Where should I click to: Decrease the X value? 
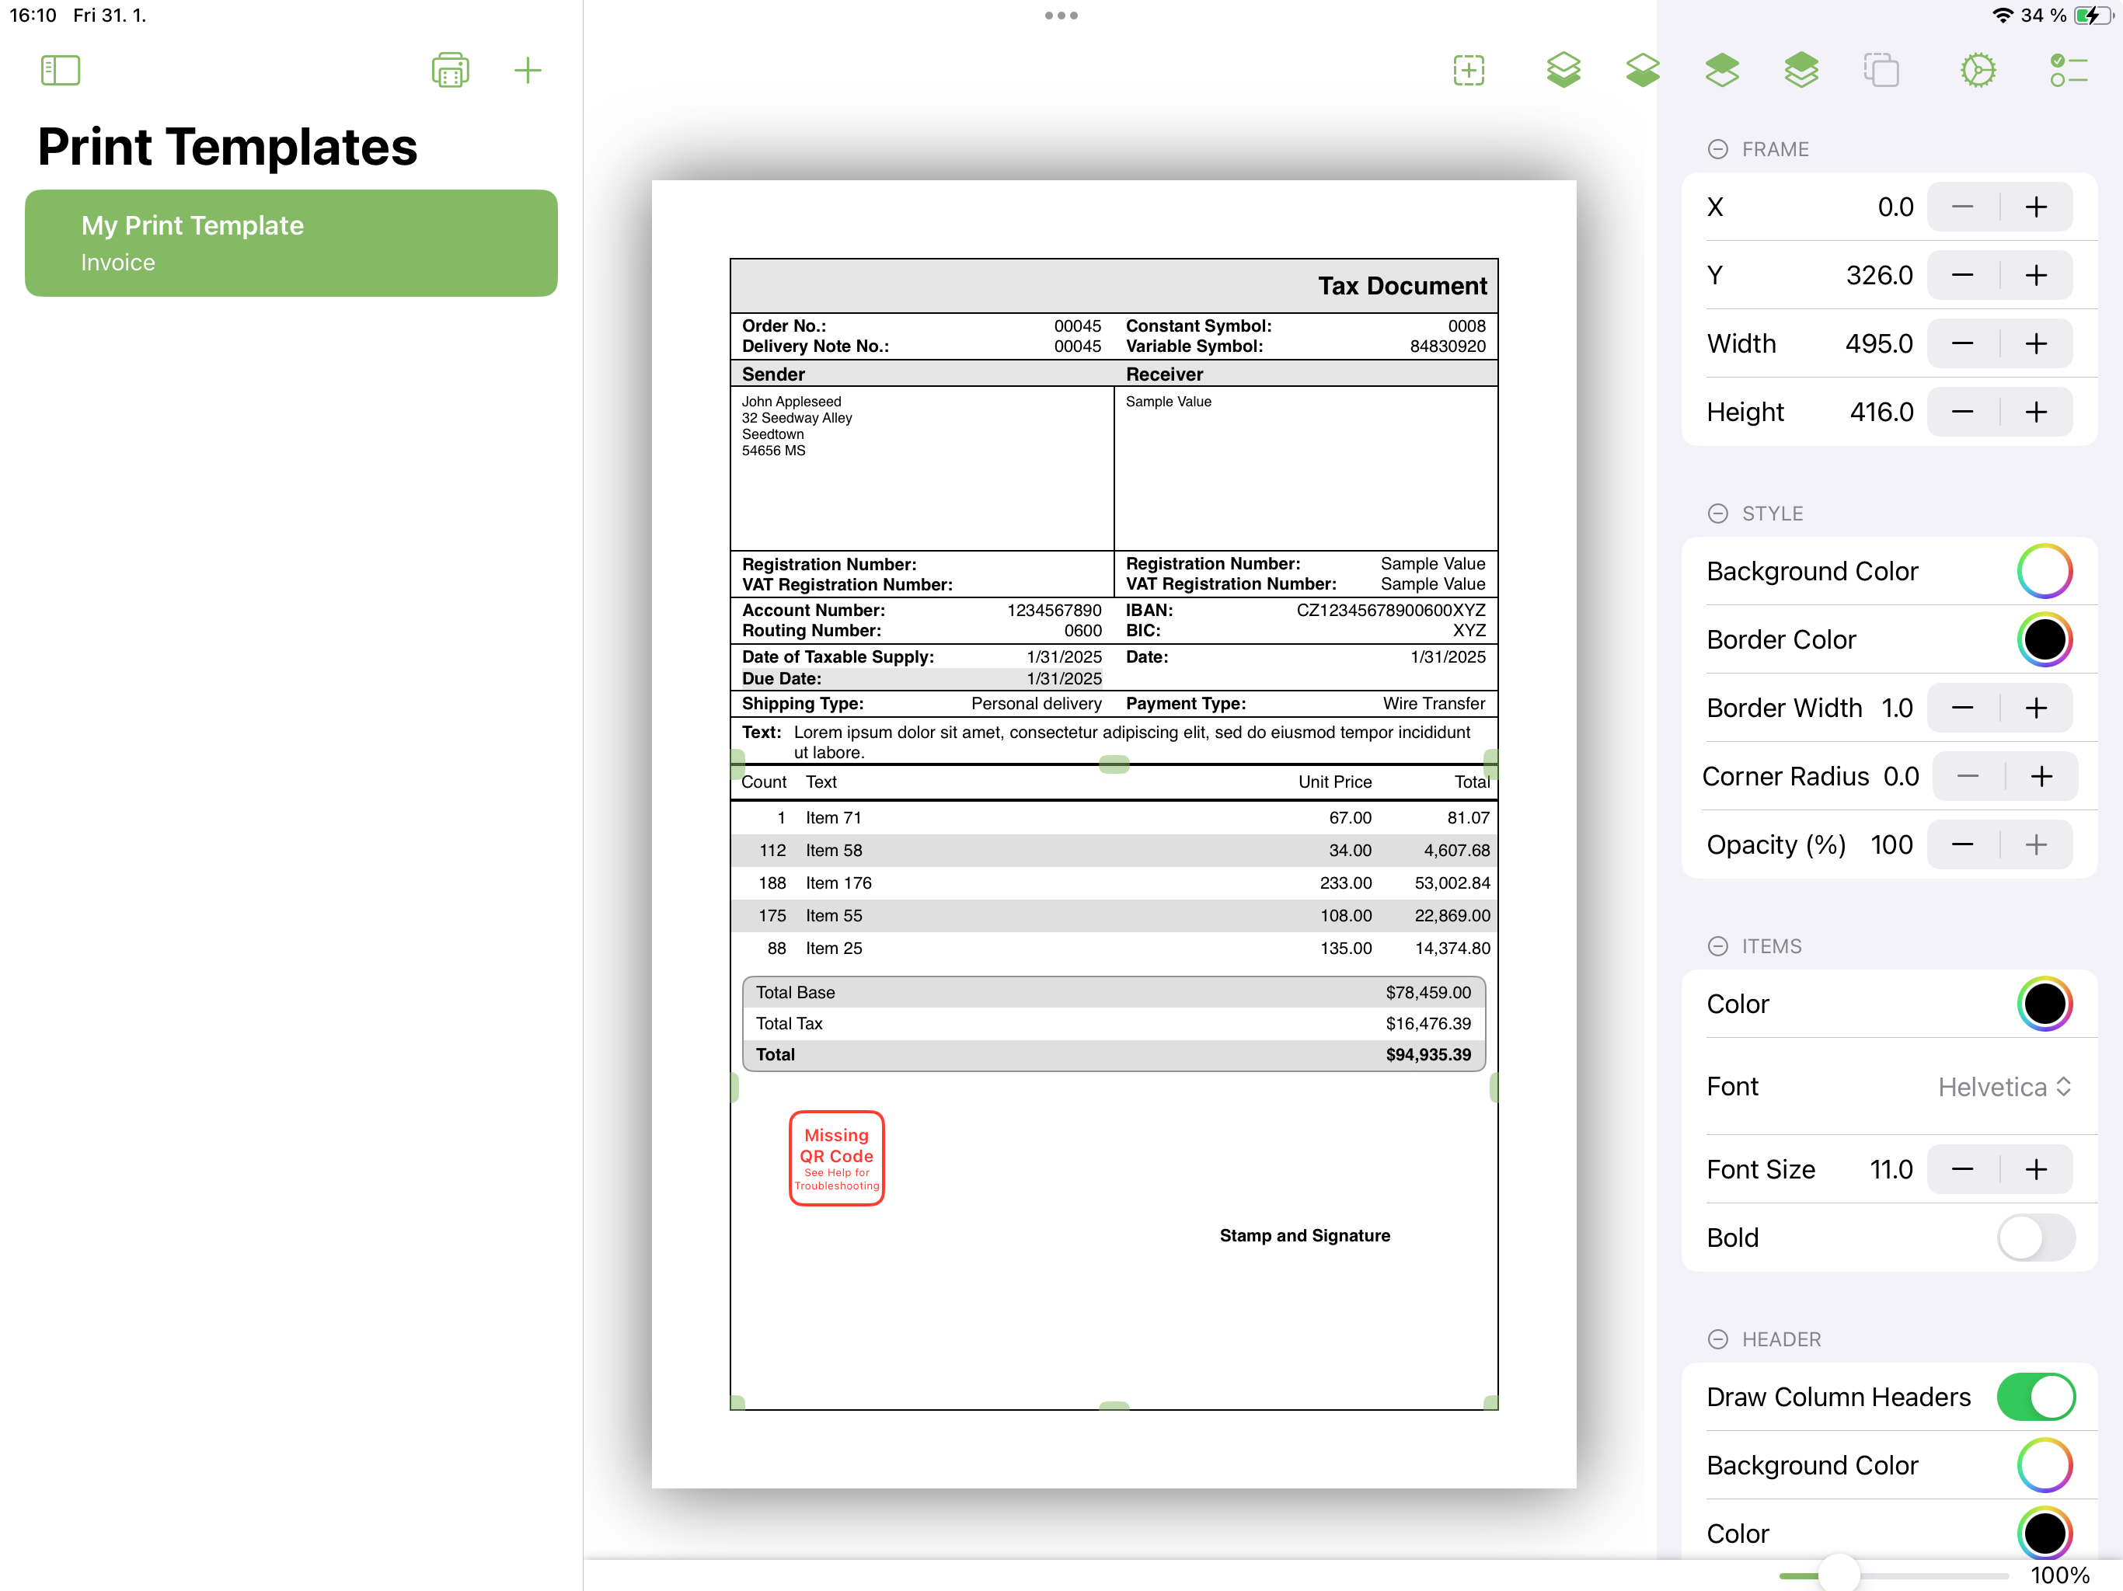pyautogui.click(x=1963, y=207)
